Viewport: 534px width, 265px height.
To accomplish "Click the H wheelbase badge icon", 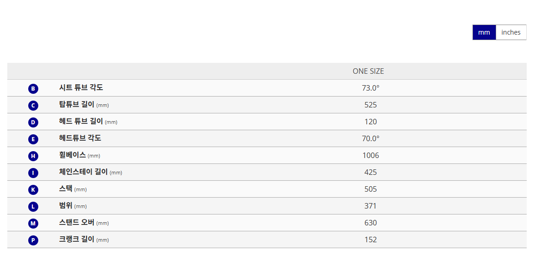I will click(33, 156).
